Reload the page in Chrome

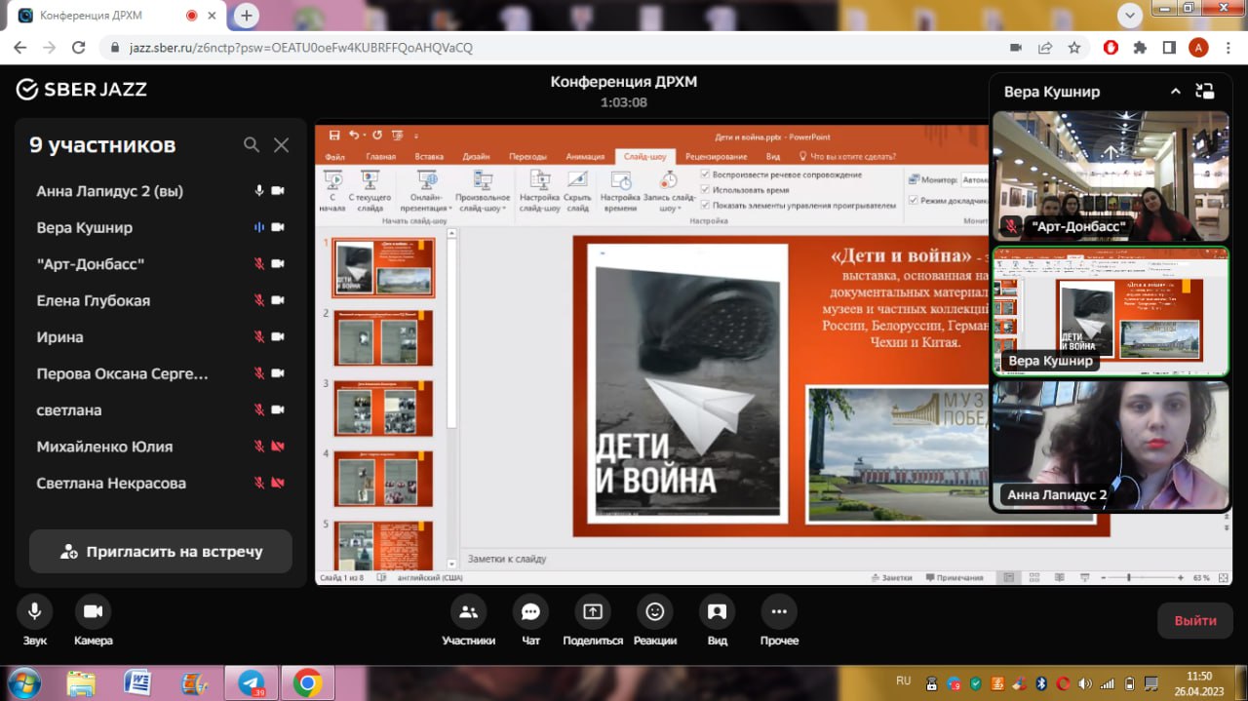coord(79,47)
